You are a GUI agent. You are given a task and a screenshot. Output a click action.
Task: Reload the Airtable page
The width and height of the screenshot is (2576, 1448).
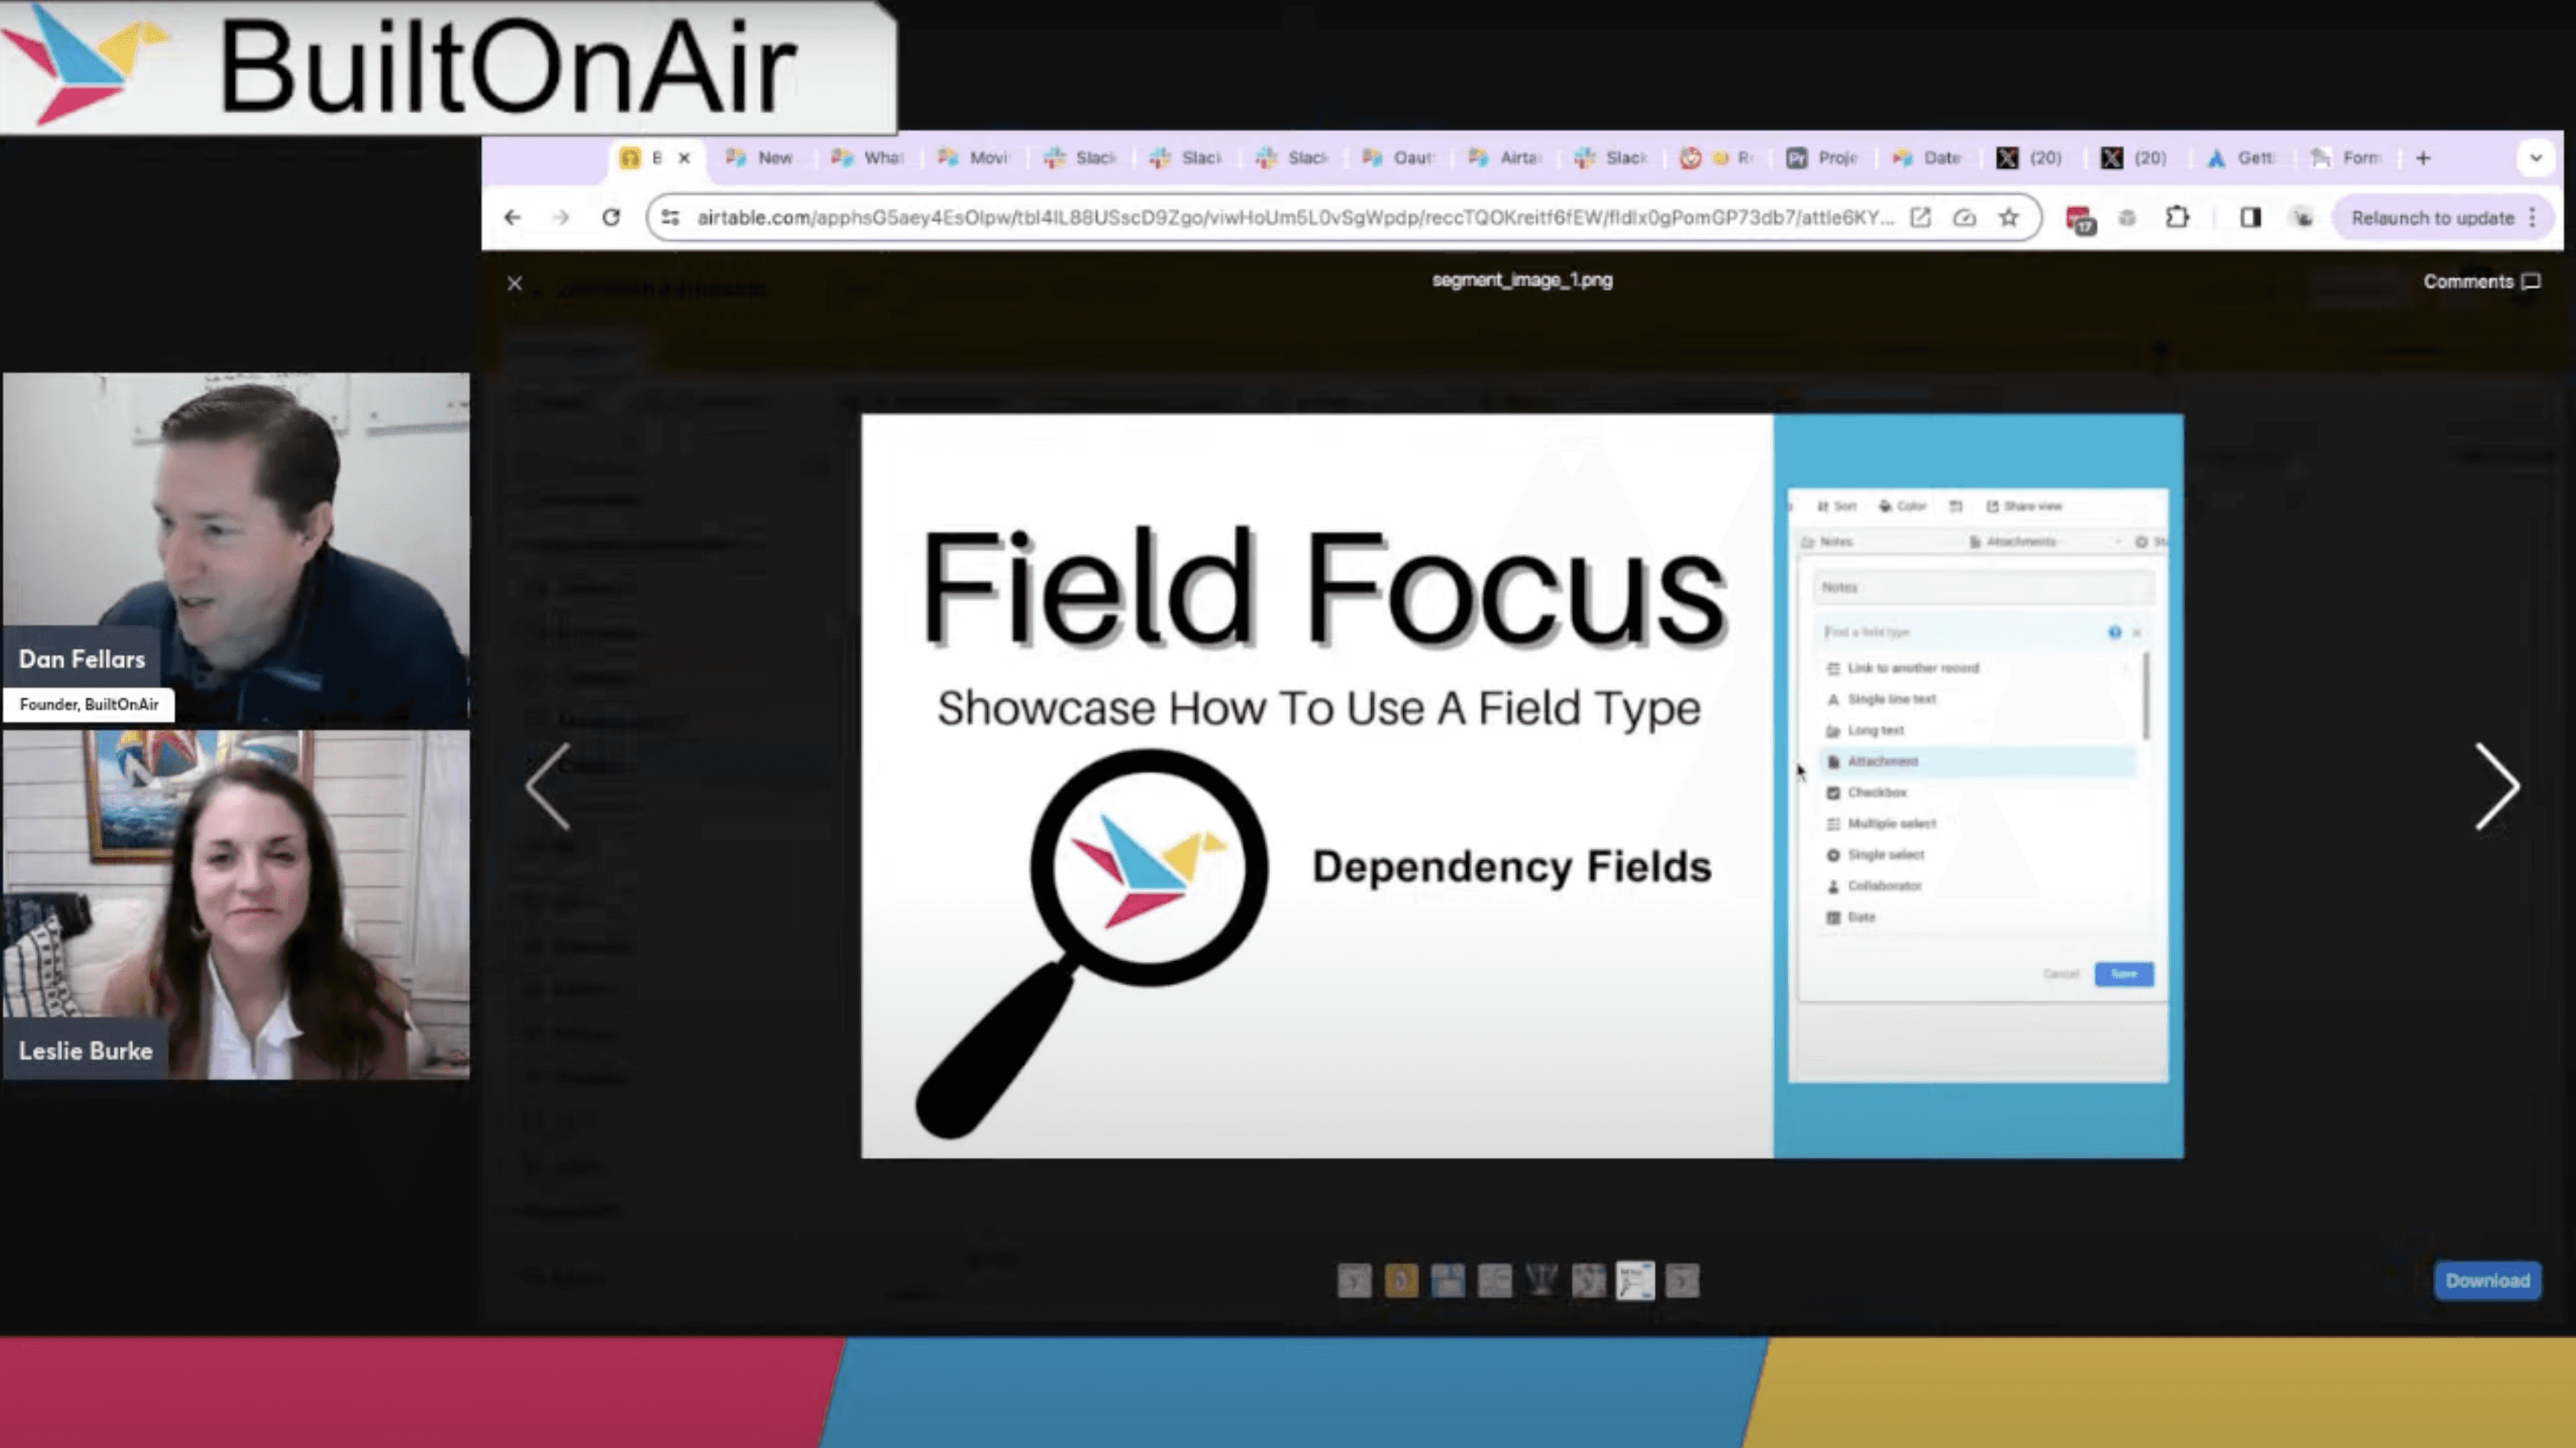tap(611, 218)
